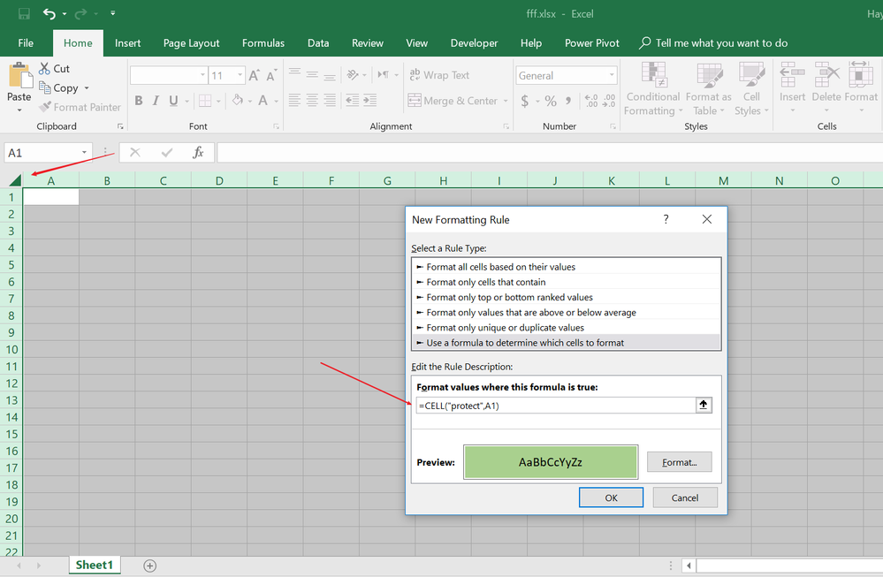Apply Comma Style number format
Viewport: 883px width, 577px height.
(x=568, y=101)
